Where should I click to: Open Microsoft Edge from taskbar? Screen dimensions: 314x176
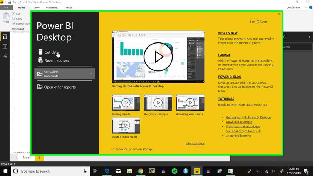click(107, 171)
